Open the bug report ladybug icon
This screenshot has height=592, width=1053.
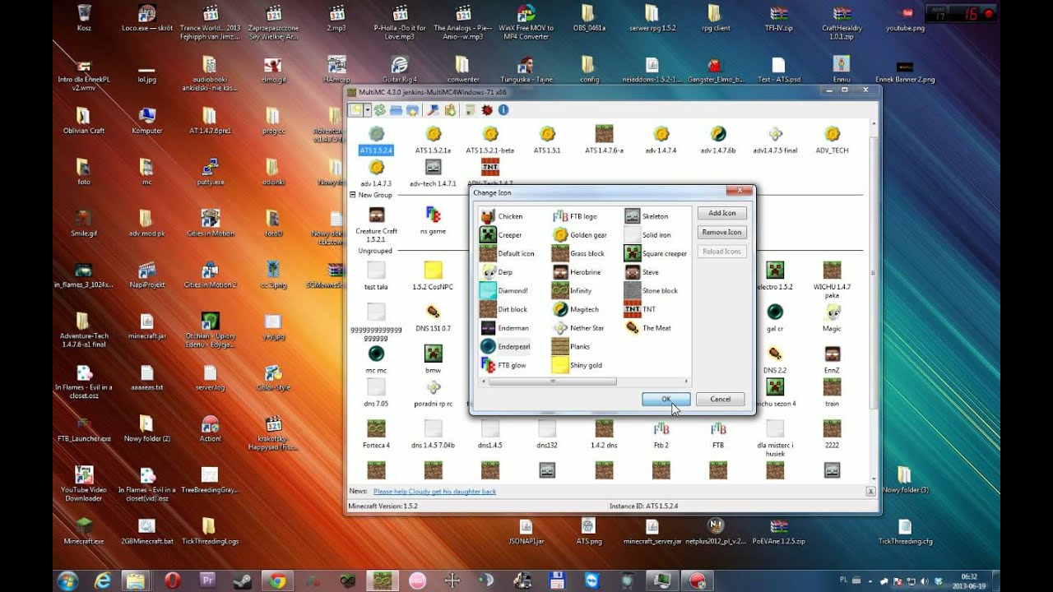point(487,109)
